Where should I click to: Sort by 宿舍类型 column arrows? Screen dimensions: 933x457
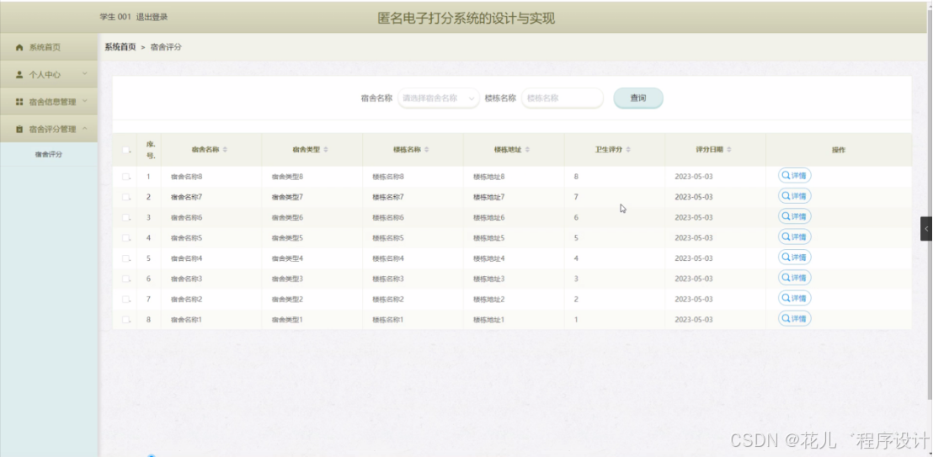(326, 149)
